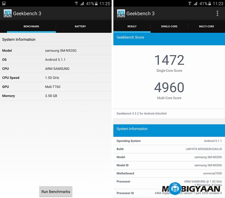The width and height of the screenshot is (225, 198).
Task: Tap 'Geekbench 3' title on left screen
Action: pos(27,14)
